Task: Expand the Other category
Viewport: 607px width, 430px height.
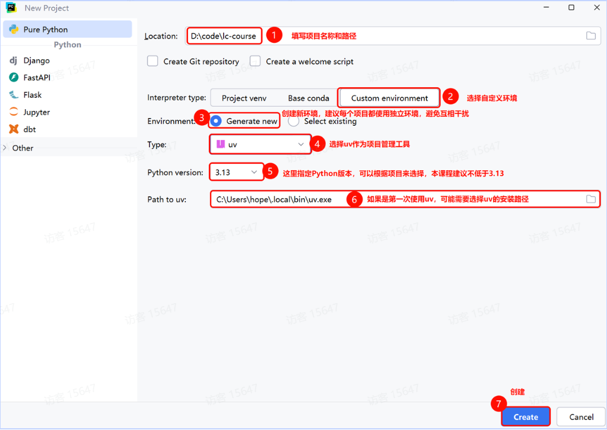Action: (x=5, y=148)
